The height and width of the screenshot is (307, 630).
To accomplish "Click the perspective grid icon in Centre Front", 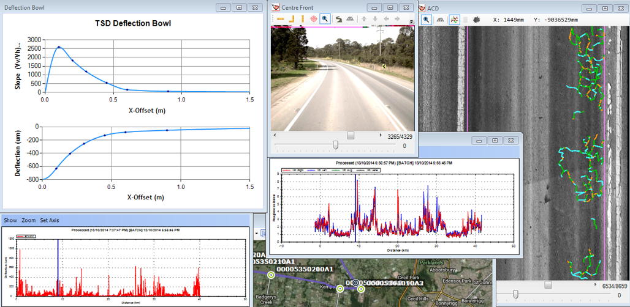I will tap(350, 19).
